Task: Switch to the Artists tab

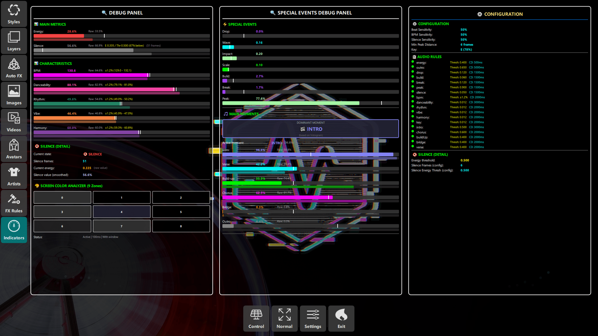Action: click(x=14, y=176)
